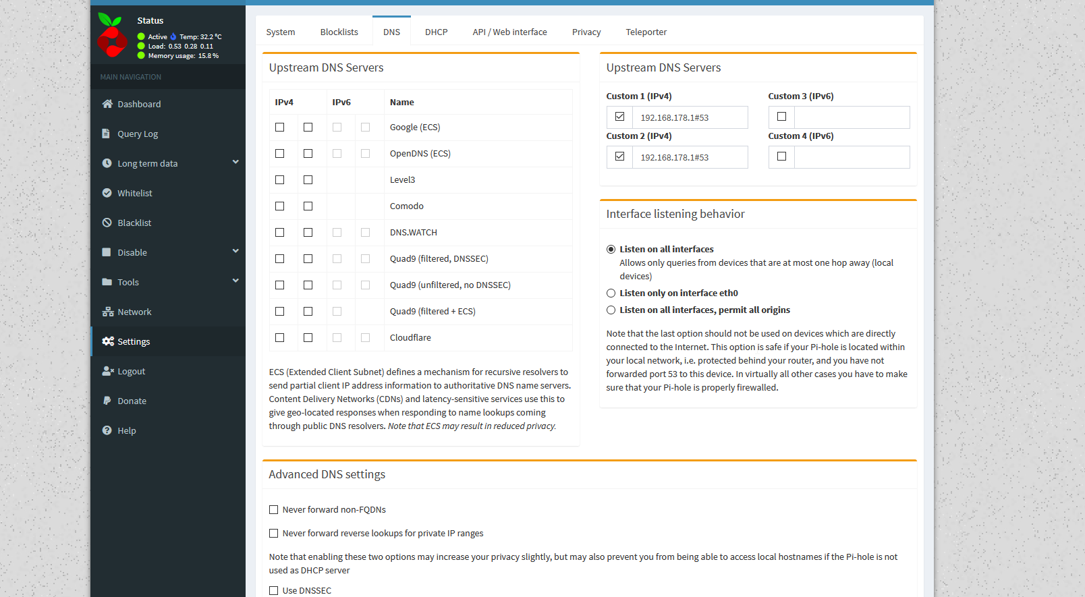Select the DNS tab
Image resolution: width=1085 pixels, height=597 pixels.
pyautogui.click(x=392, y=32)
